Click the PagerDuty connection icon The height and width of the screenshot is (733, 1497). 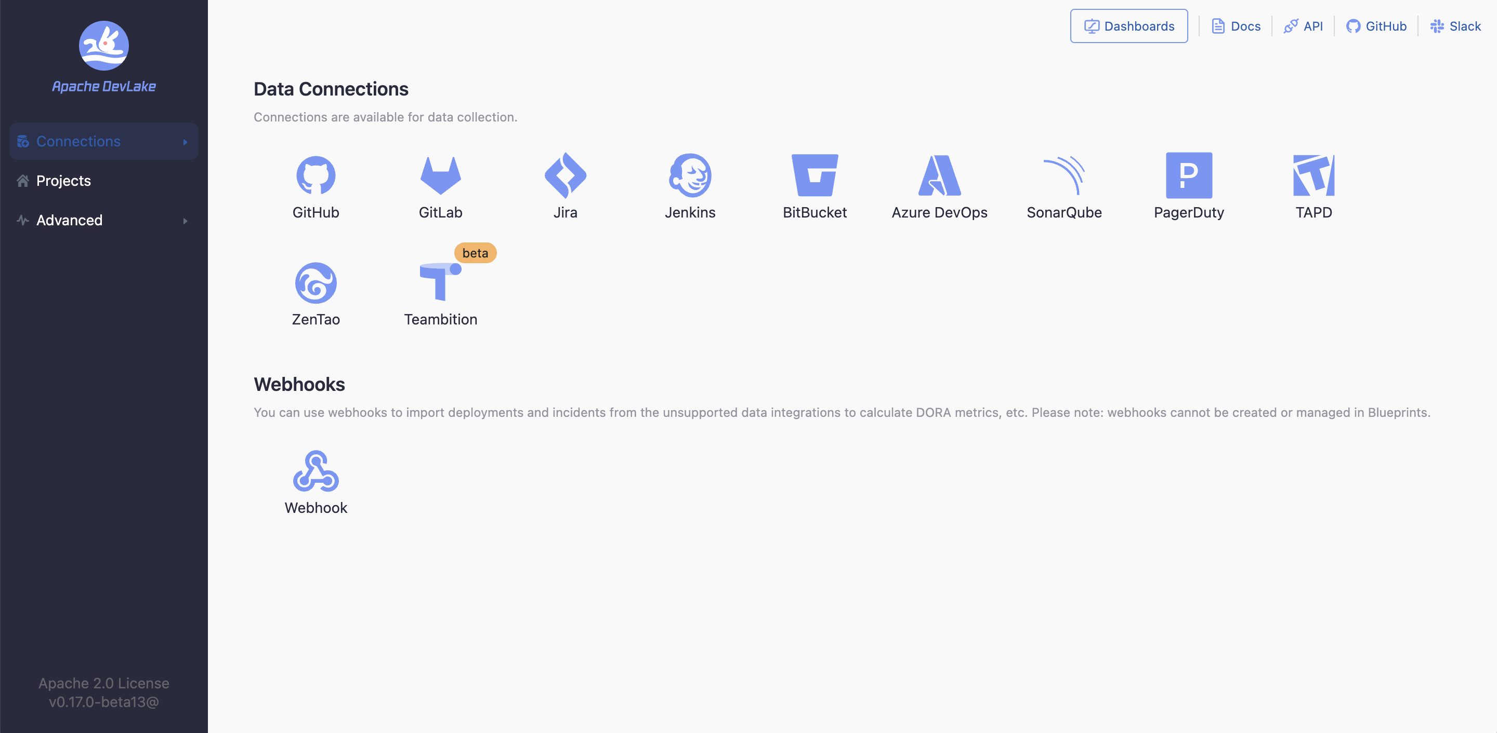(1188, 175)
